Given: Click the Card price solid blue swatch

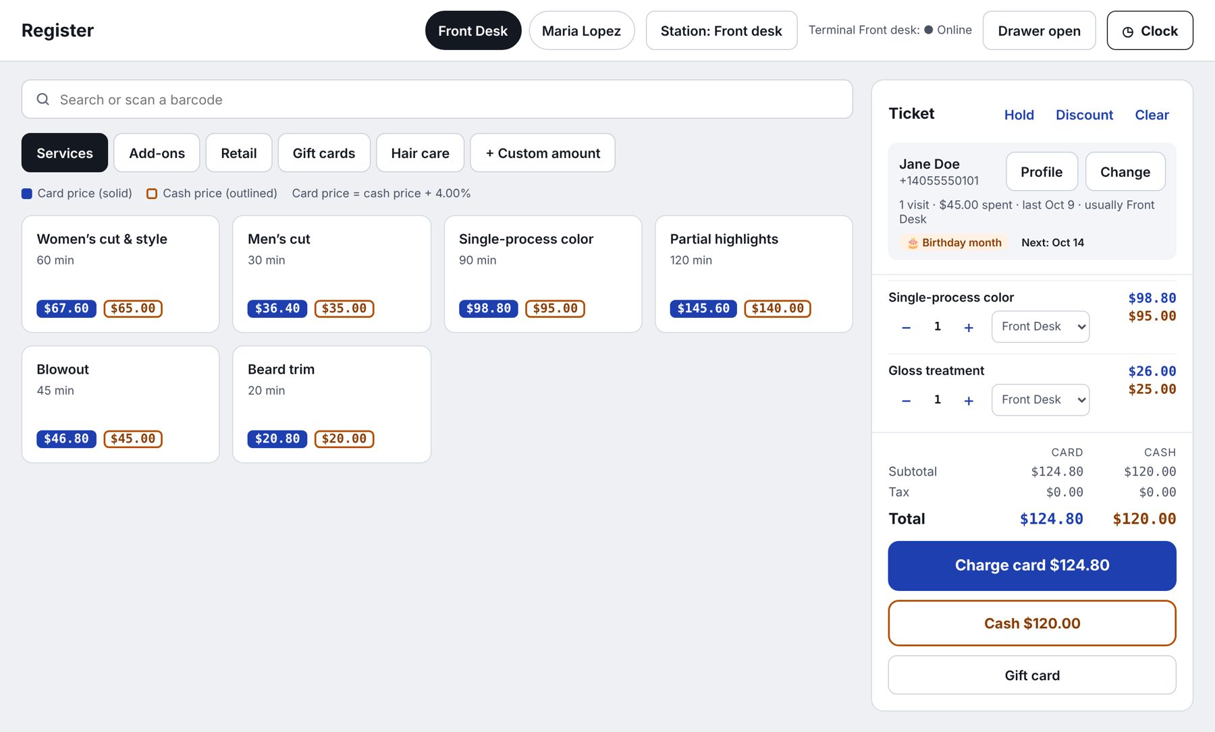Looking at the screenshot, I should pos(27,194).
